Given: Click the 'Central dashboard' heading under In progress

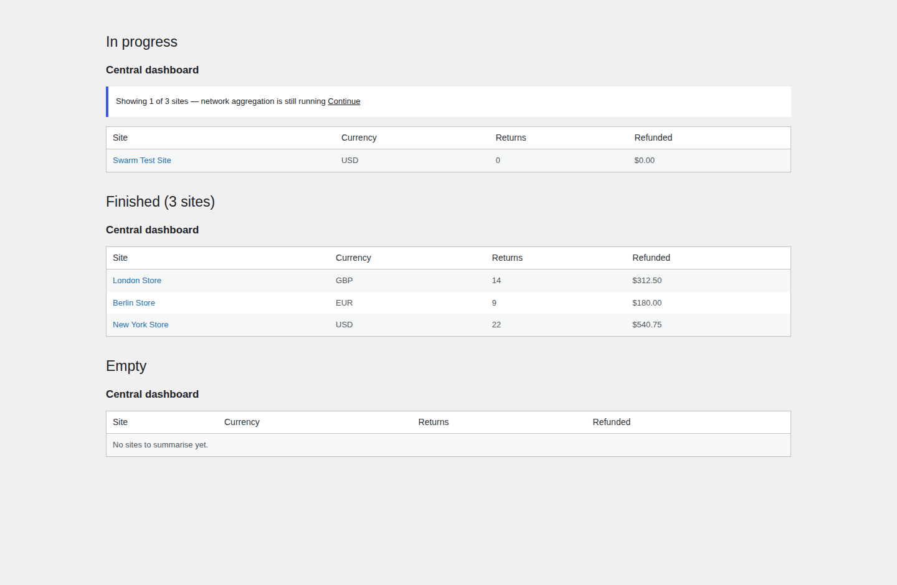Looking at the screenshot, I should [153, 70].
